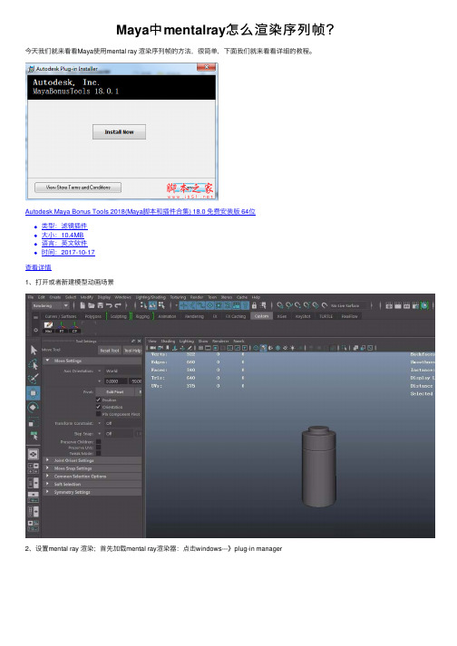The height and width of the screenshot is (646, 457).
Task: Toggle the Orientation checkbox
Action: [x=98, y=407]
